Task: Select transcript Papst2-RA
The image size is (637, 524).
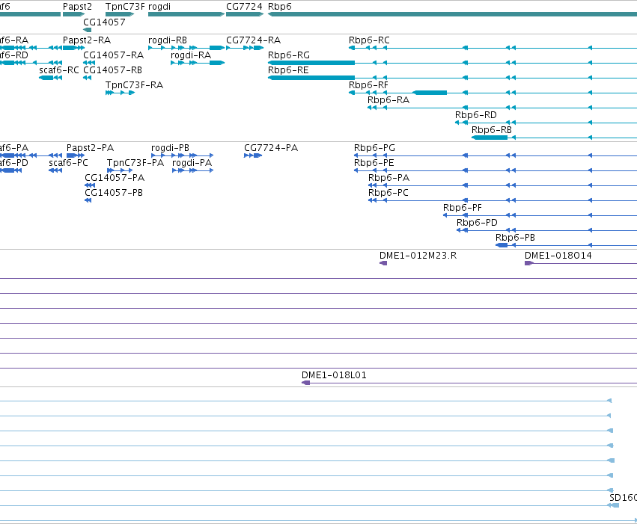Action: 87,40
